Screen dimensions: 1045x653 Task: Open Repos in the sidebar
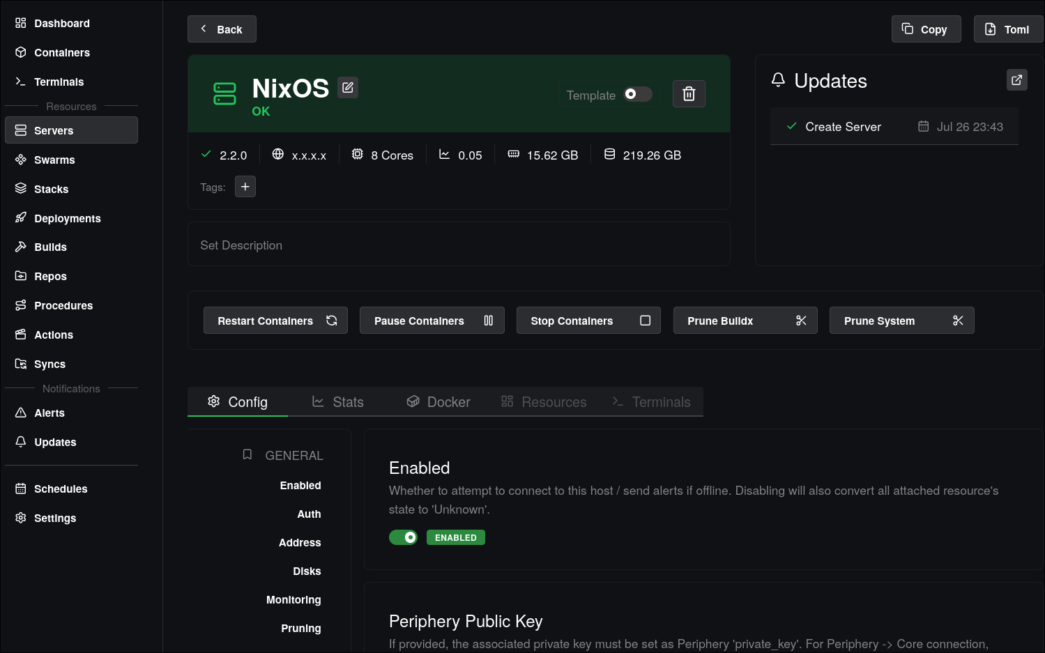pyautogui.click(x=71, y=276)
